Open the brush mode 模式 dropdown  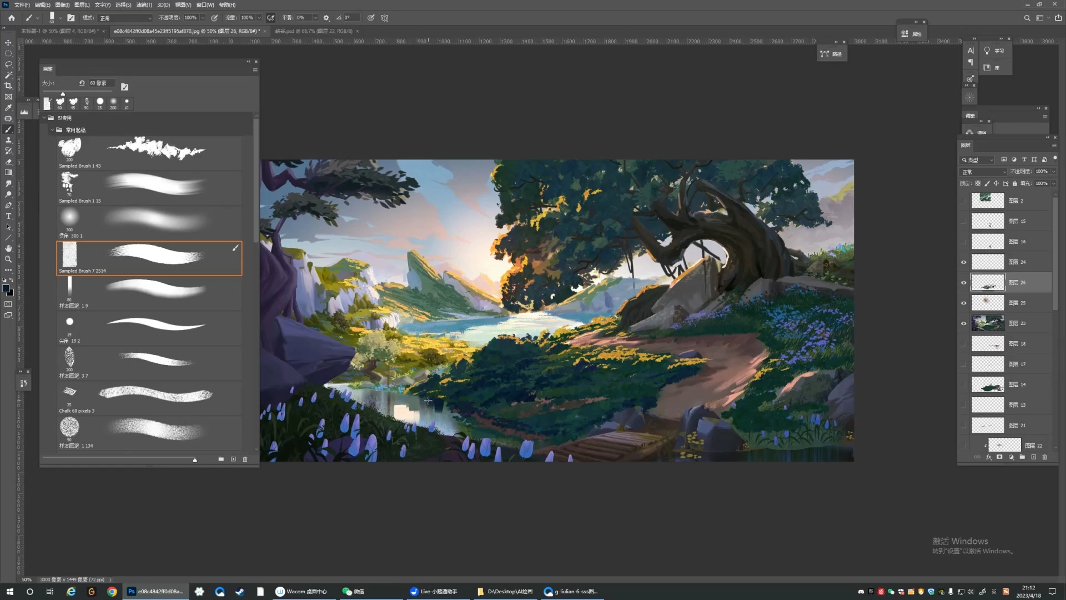coord(125,18)
